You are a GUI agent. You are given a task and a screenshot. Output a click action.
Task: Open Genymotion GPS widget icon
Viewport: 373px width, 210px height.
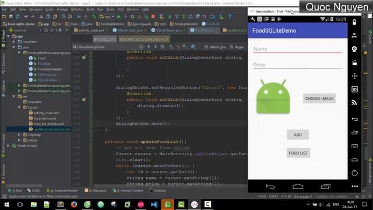click(354, 36)
